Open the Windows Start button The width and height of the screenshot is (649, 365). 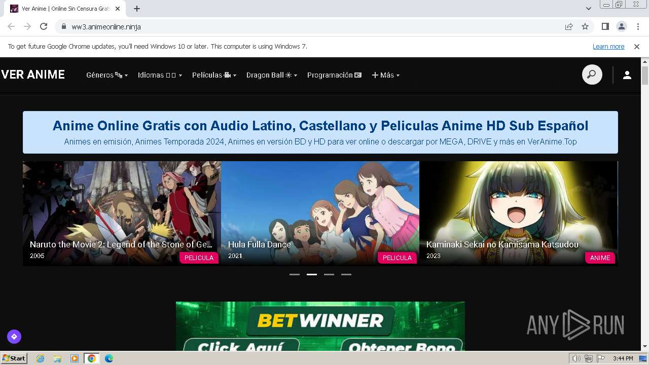(14, 358)
